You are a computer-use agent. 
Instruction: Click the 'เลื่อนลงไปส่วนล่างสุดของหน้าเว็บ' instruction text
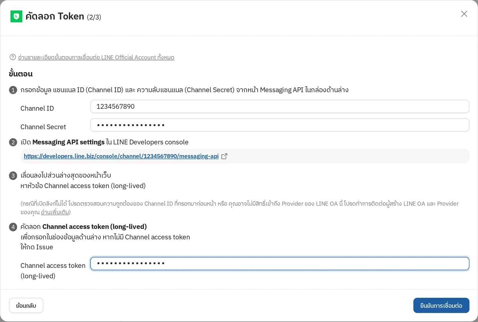pyautogui.click(x=66, y=175)
